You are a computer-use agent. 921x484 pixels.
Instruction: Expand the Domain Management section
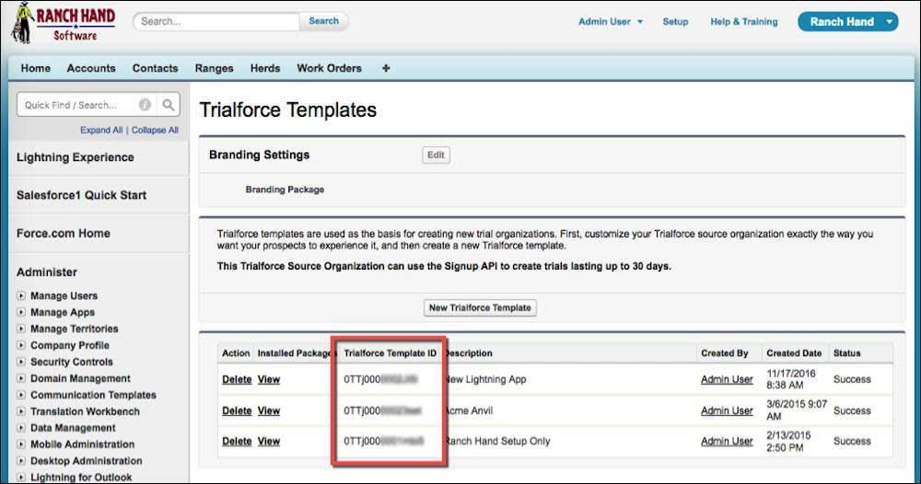click(x=21, y=378)
